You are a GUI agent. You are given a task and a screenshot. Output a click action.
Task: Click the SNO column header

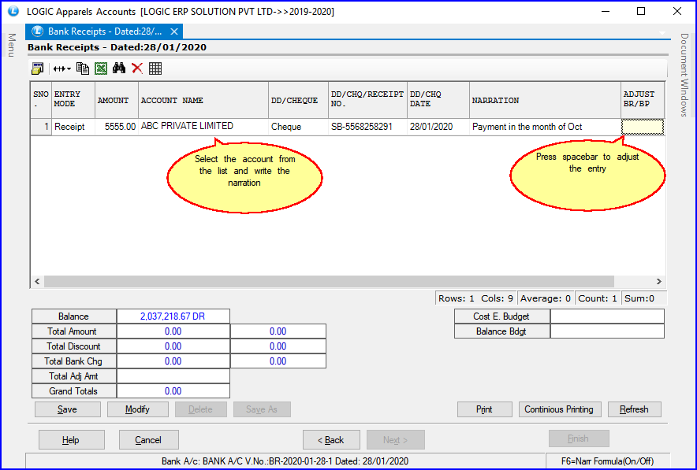(41, 100)
